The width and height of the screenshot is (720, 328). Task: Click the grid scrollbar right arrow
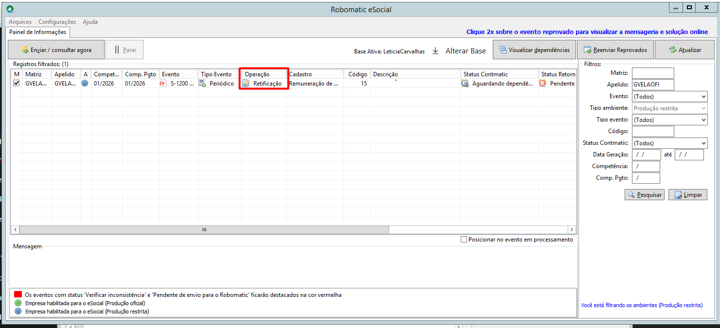(x=572, y=229)
